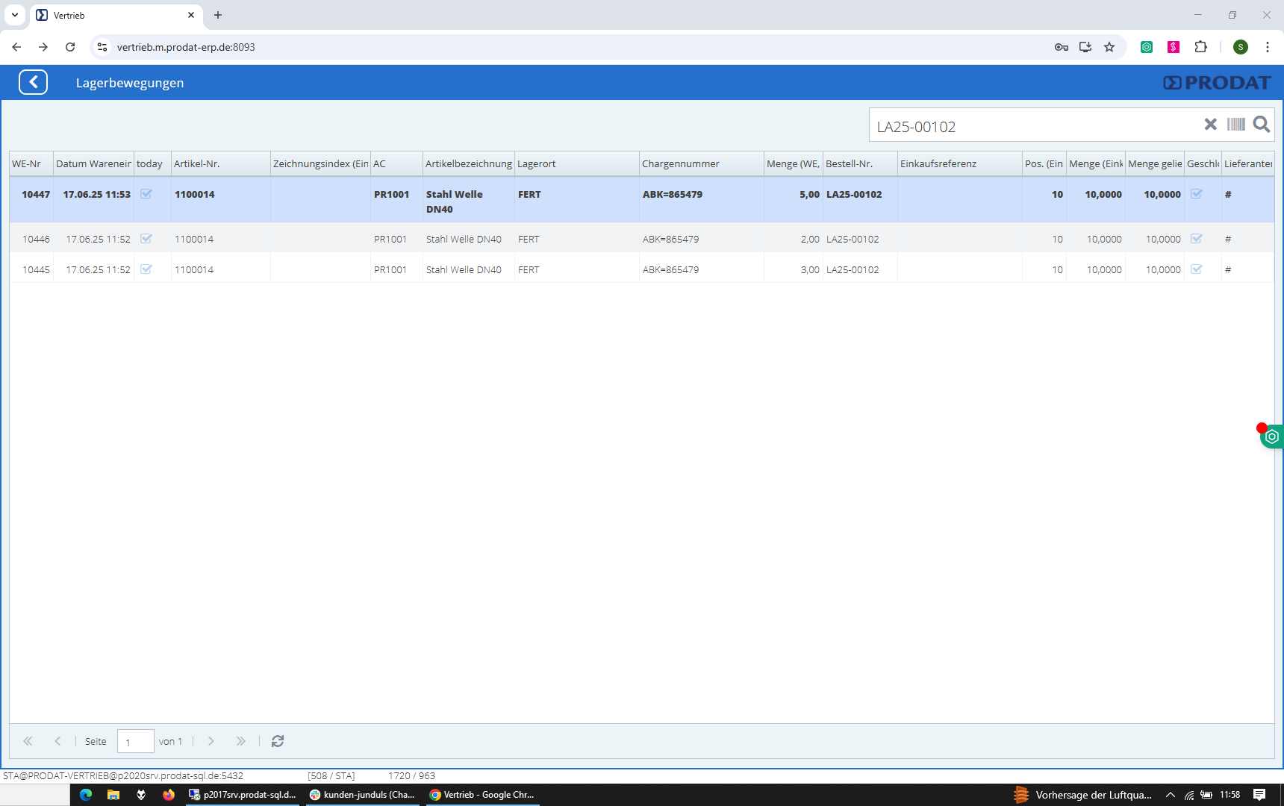
Task: Clear the search field with X icon
Action: pos(1210,125)
